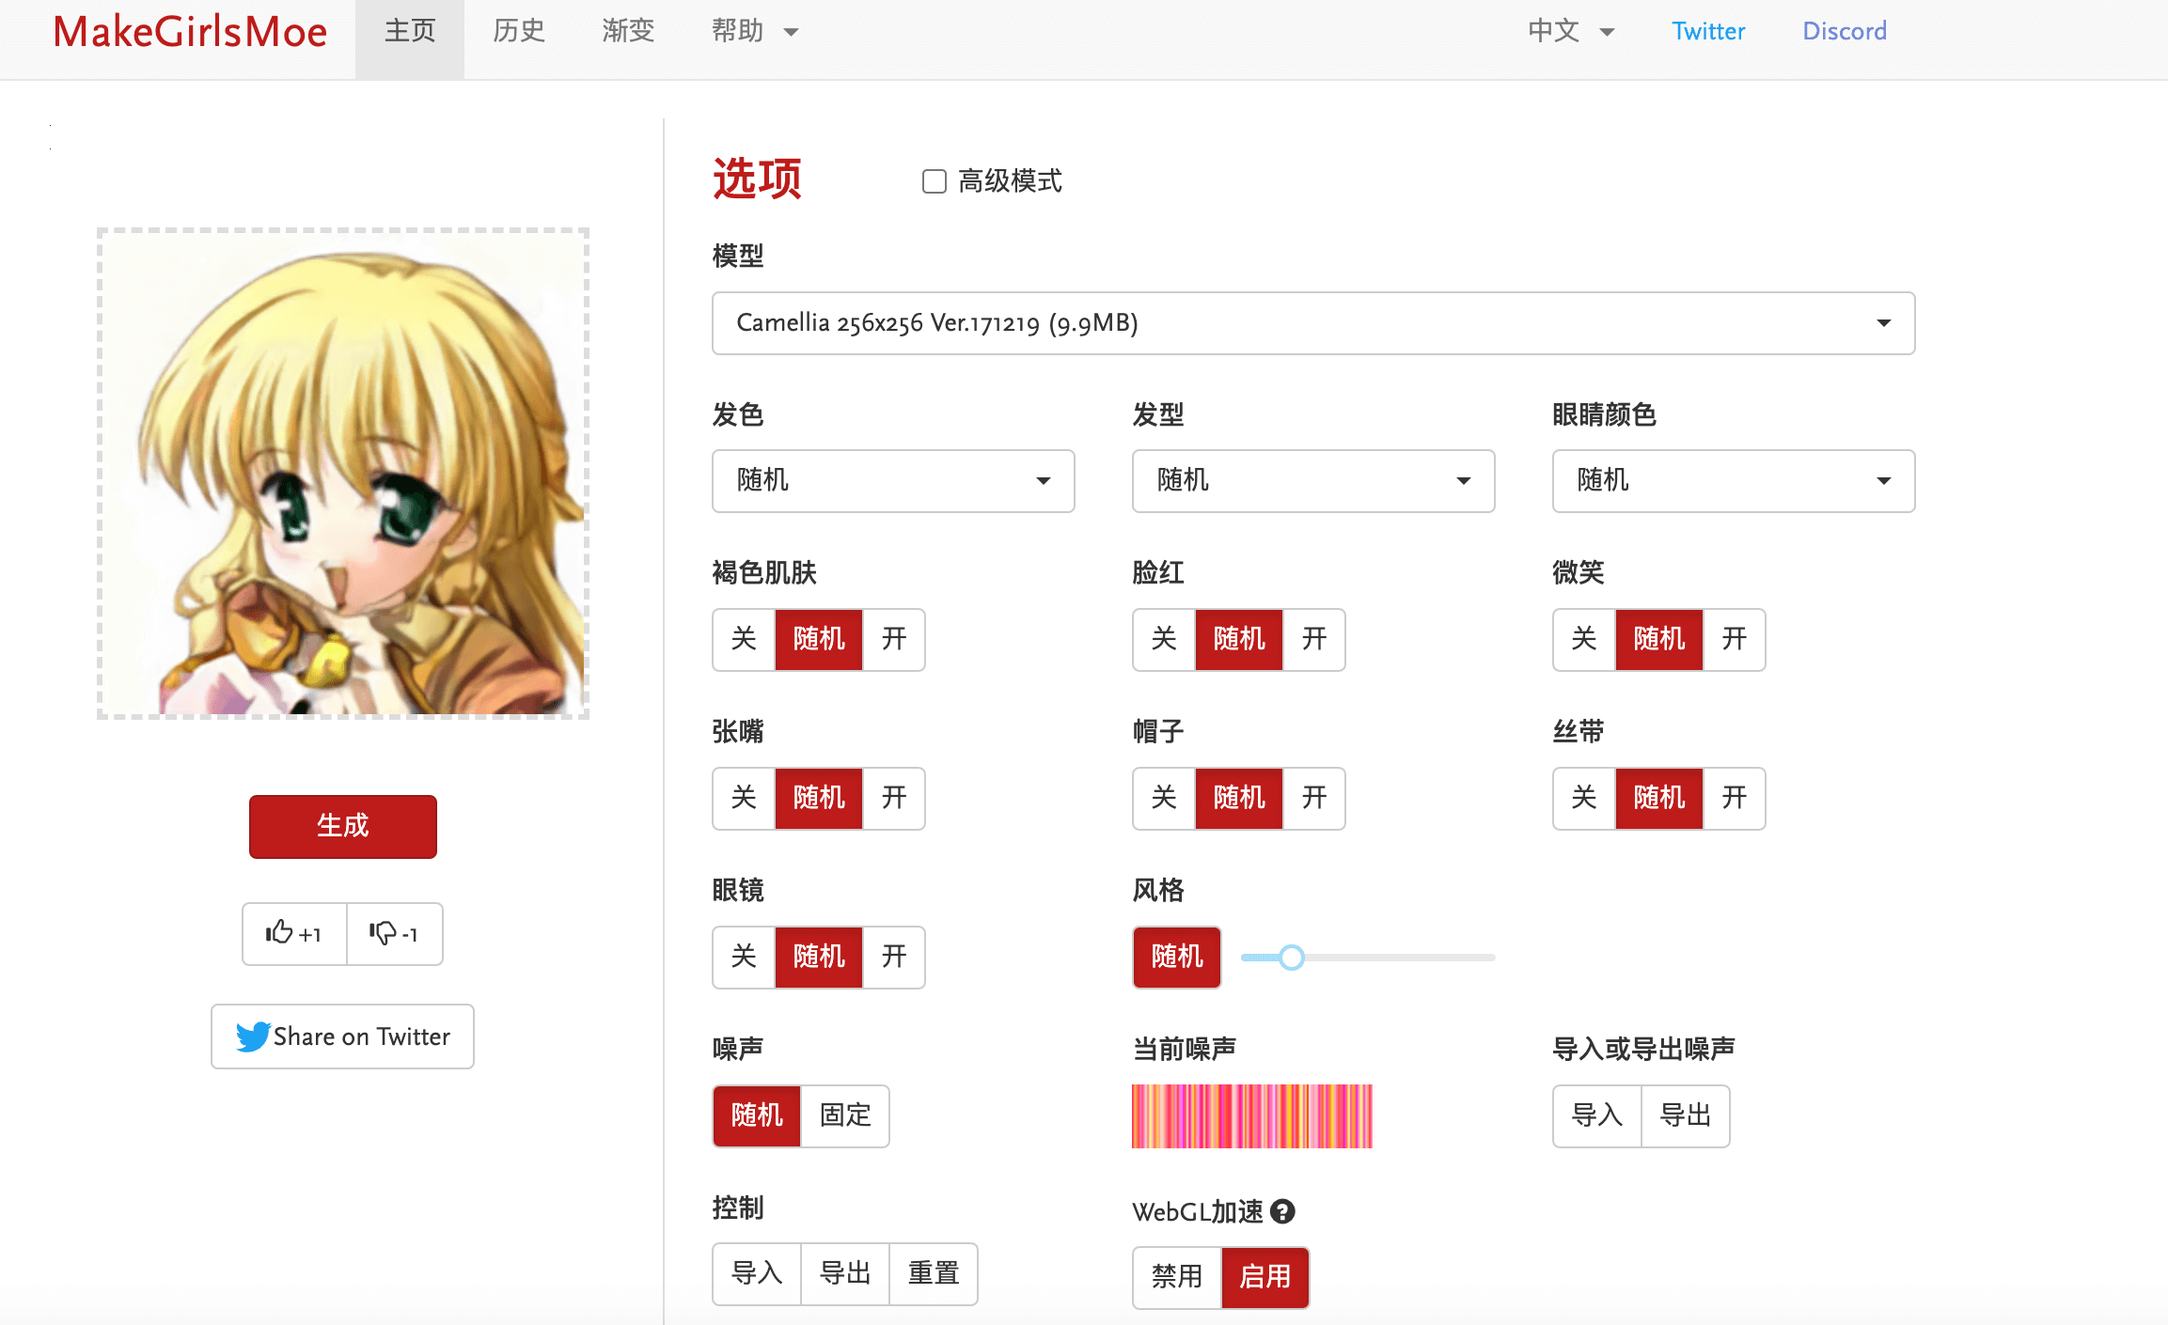Set 脸红 to 开
The height and width of the screenshot is (1325, 2168).
pos(1314,640)
